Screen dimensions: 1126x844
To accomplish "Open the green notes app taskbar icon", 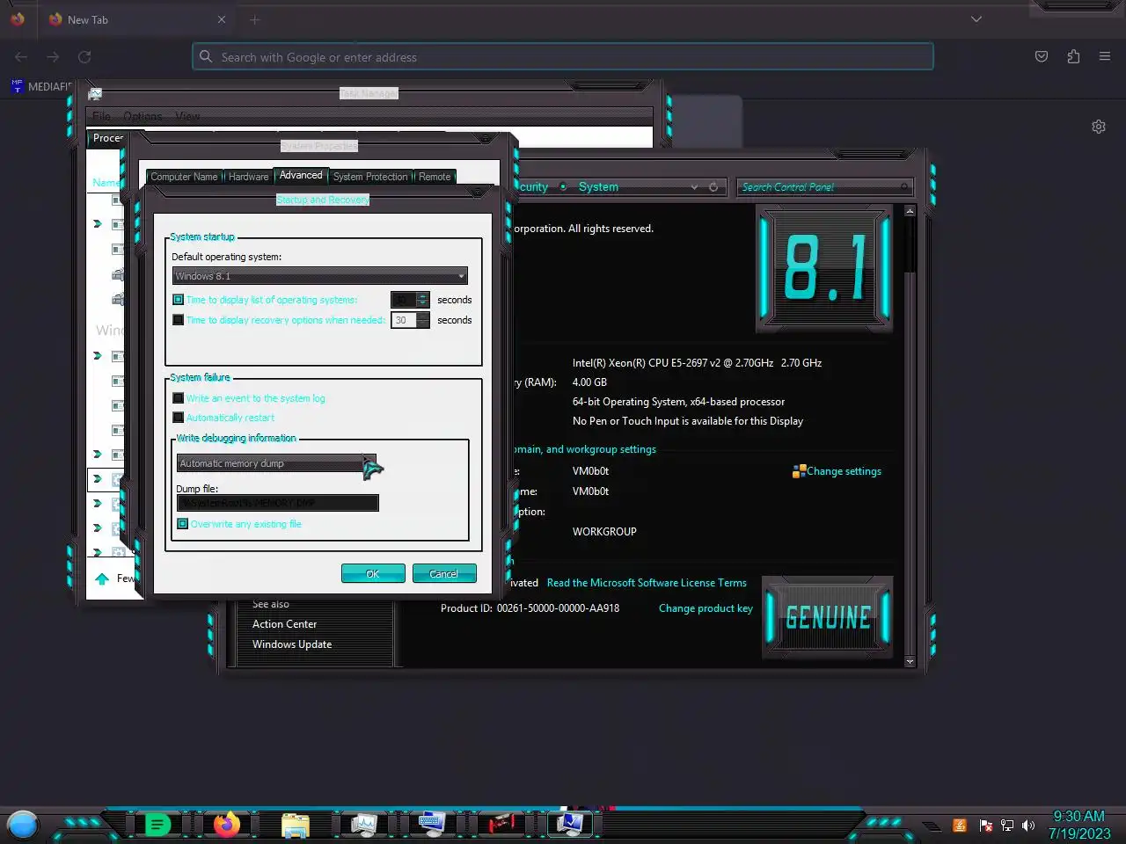I will [157, 825].
